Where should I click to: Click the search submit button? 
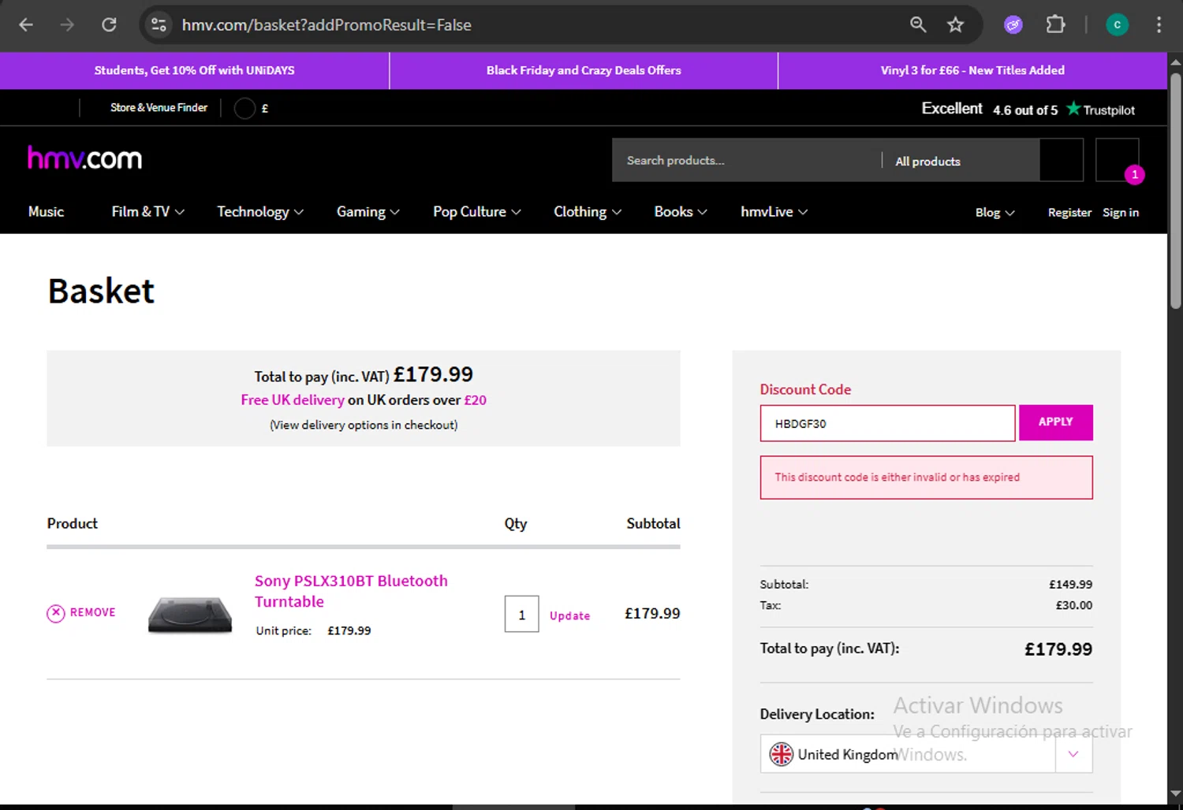[1062, 160]
